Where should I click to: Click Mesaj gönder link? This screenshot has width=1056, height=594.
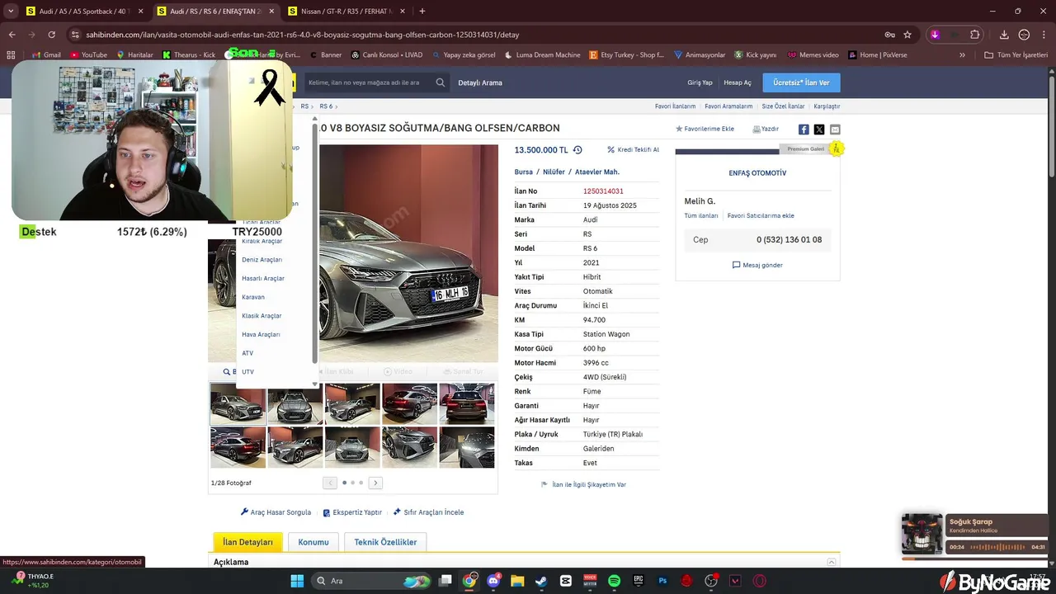(757, 265)
